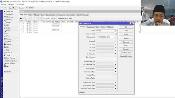Image resolution: width=175 pixels, height=98 pixels.
Task: Open New Terminal
Action: 11,58
